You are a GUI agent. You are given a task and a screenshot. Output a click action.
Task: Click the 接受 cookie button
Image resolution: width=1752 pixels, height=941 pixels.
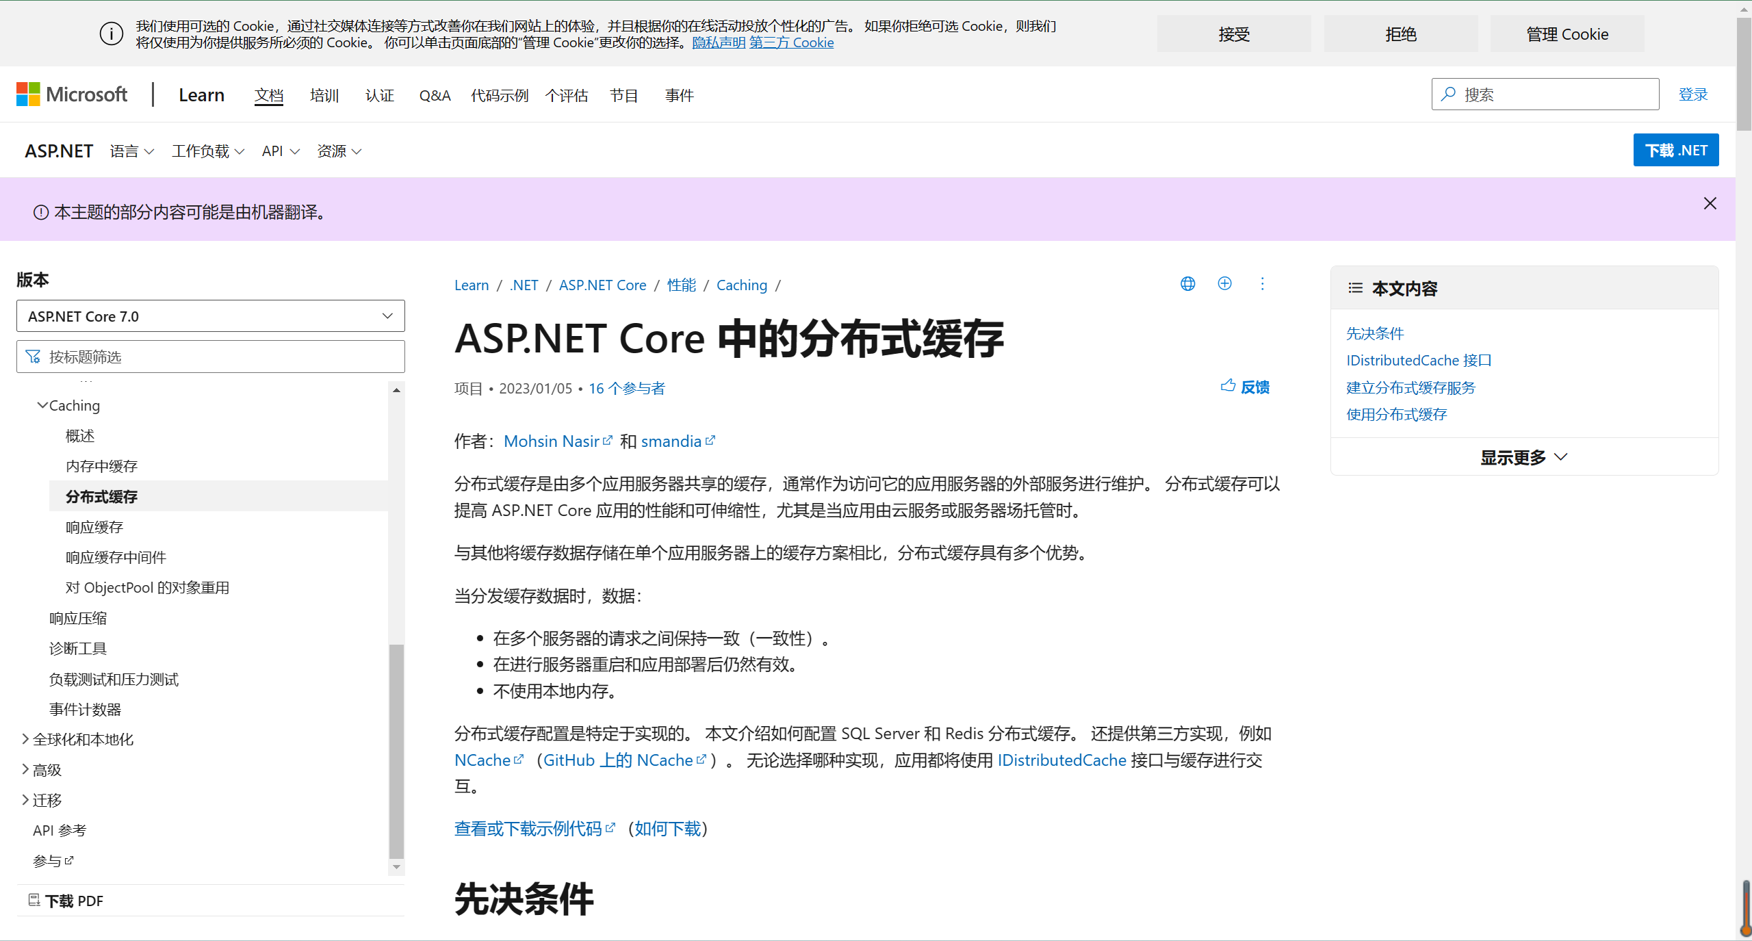tap(1234, 34)
